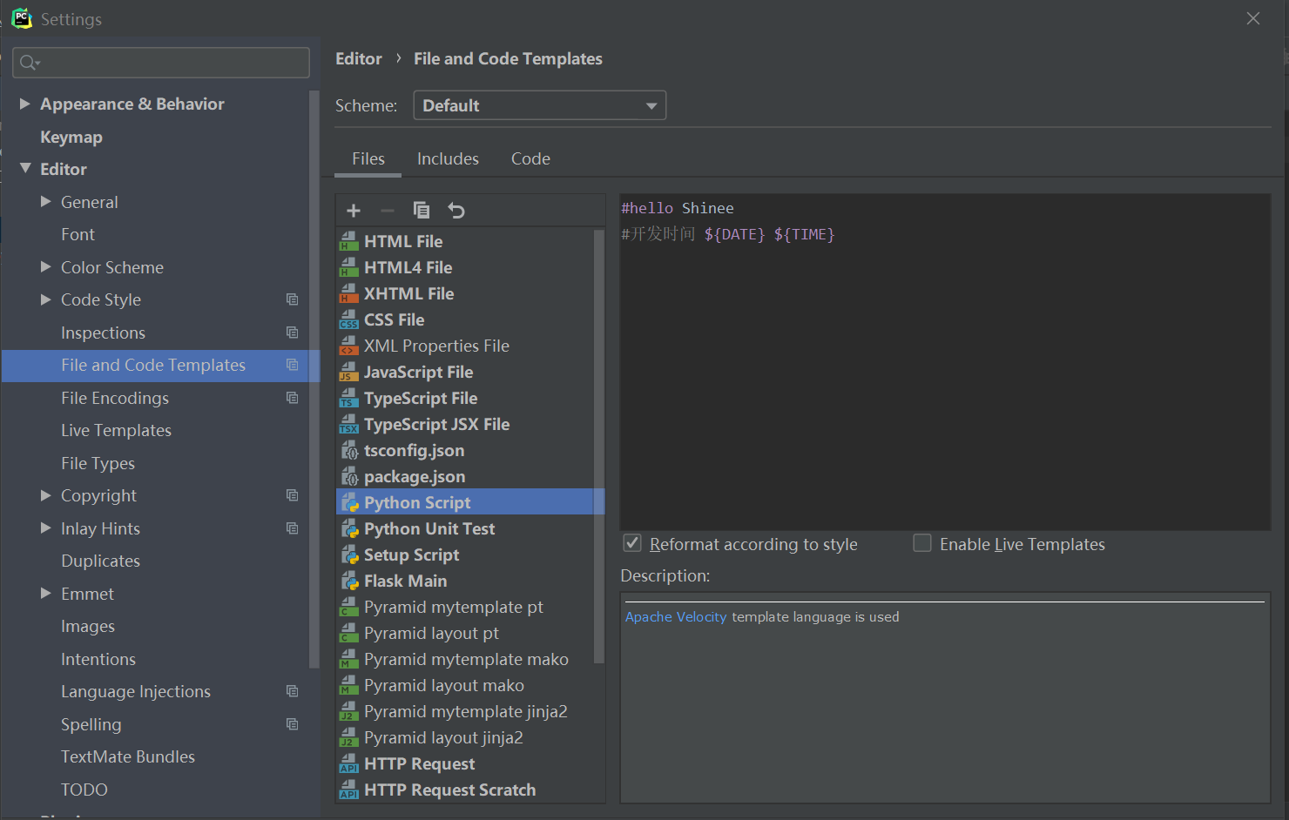Switch to the Files tab
Image resolution: width=1289 pixels, height=820 pixels.
[x=368, y=158]
